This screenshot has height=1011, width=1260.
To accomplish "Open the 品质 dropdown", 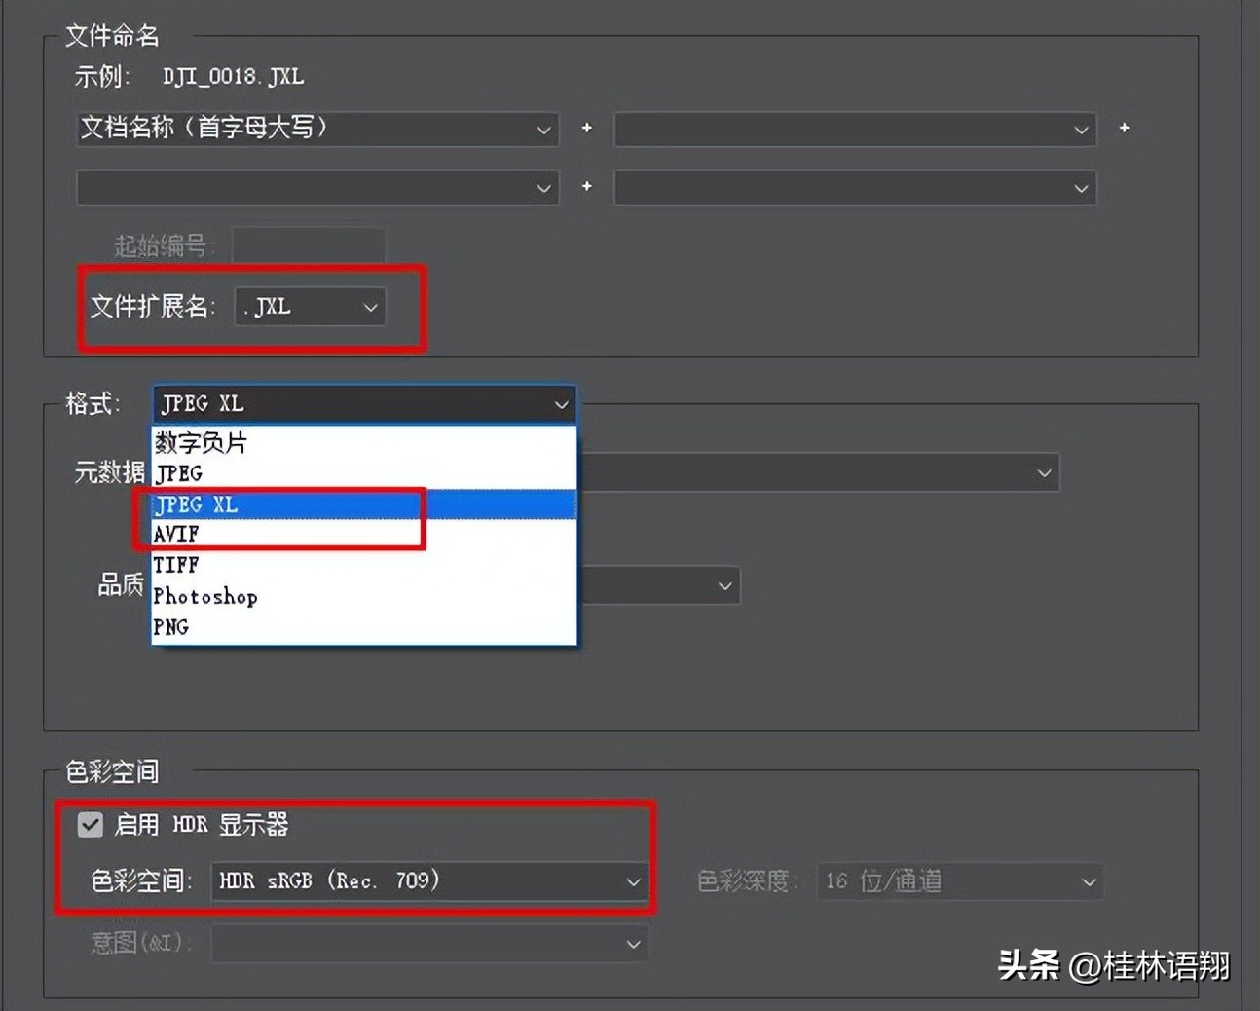I will (659, 585).
